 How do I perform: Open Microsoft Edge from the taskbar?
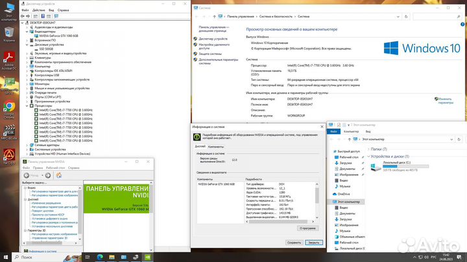(x=100, y=257)
